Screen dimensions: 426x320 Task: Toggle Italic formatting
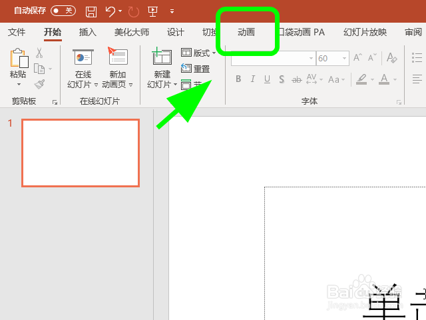pyautogui.click(x=253, y=79)
